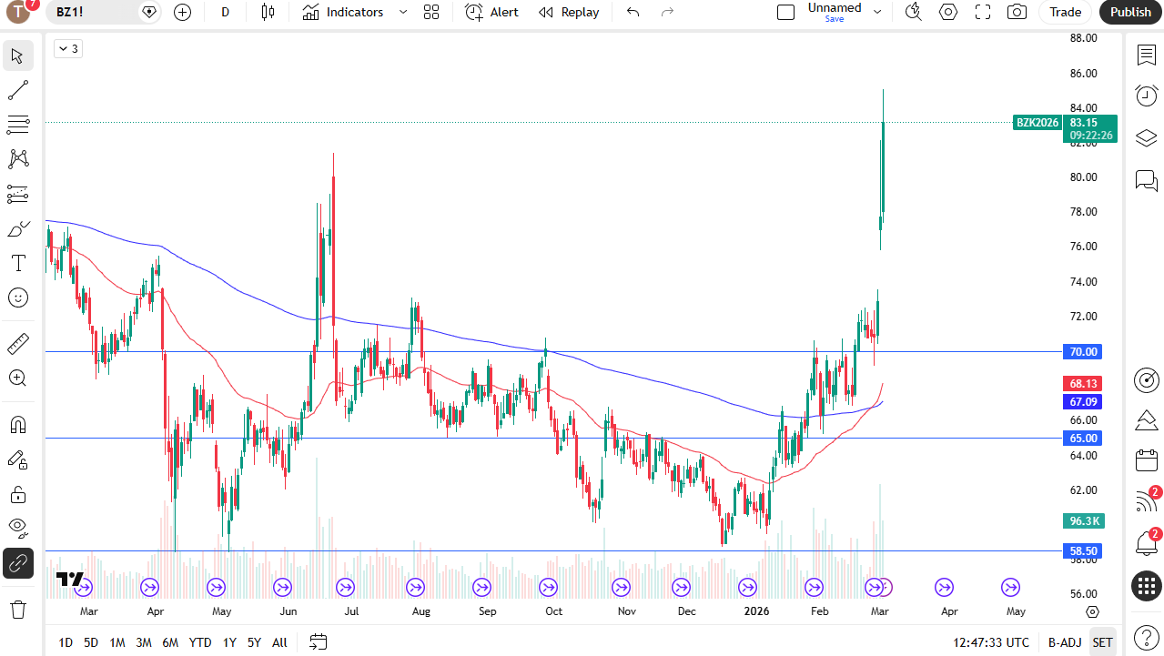Toggle magnet snapping mode
1164x656 pixels.
coord(18,425)
